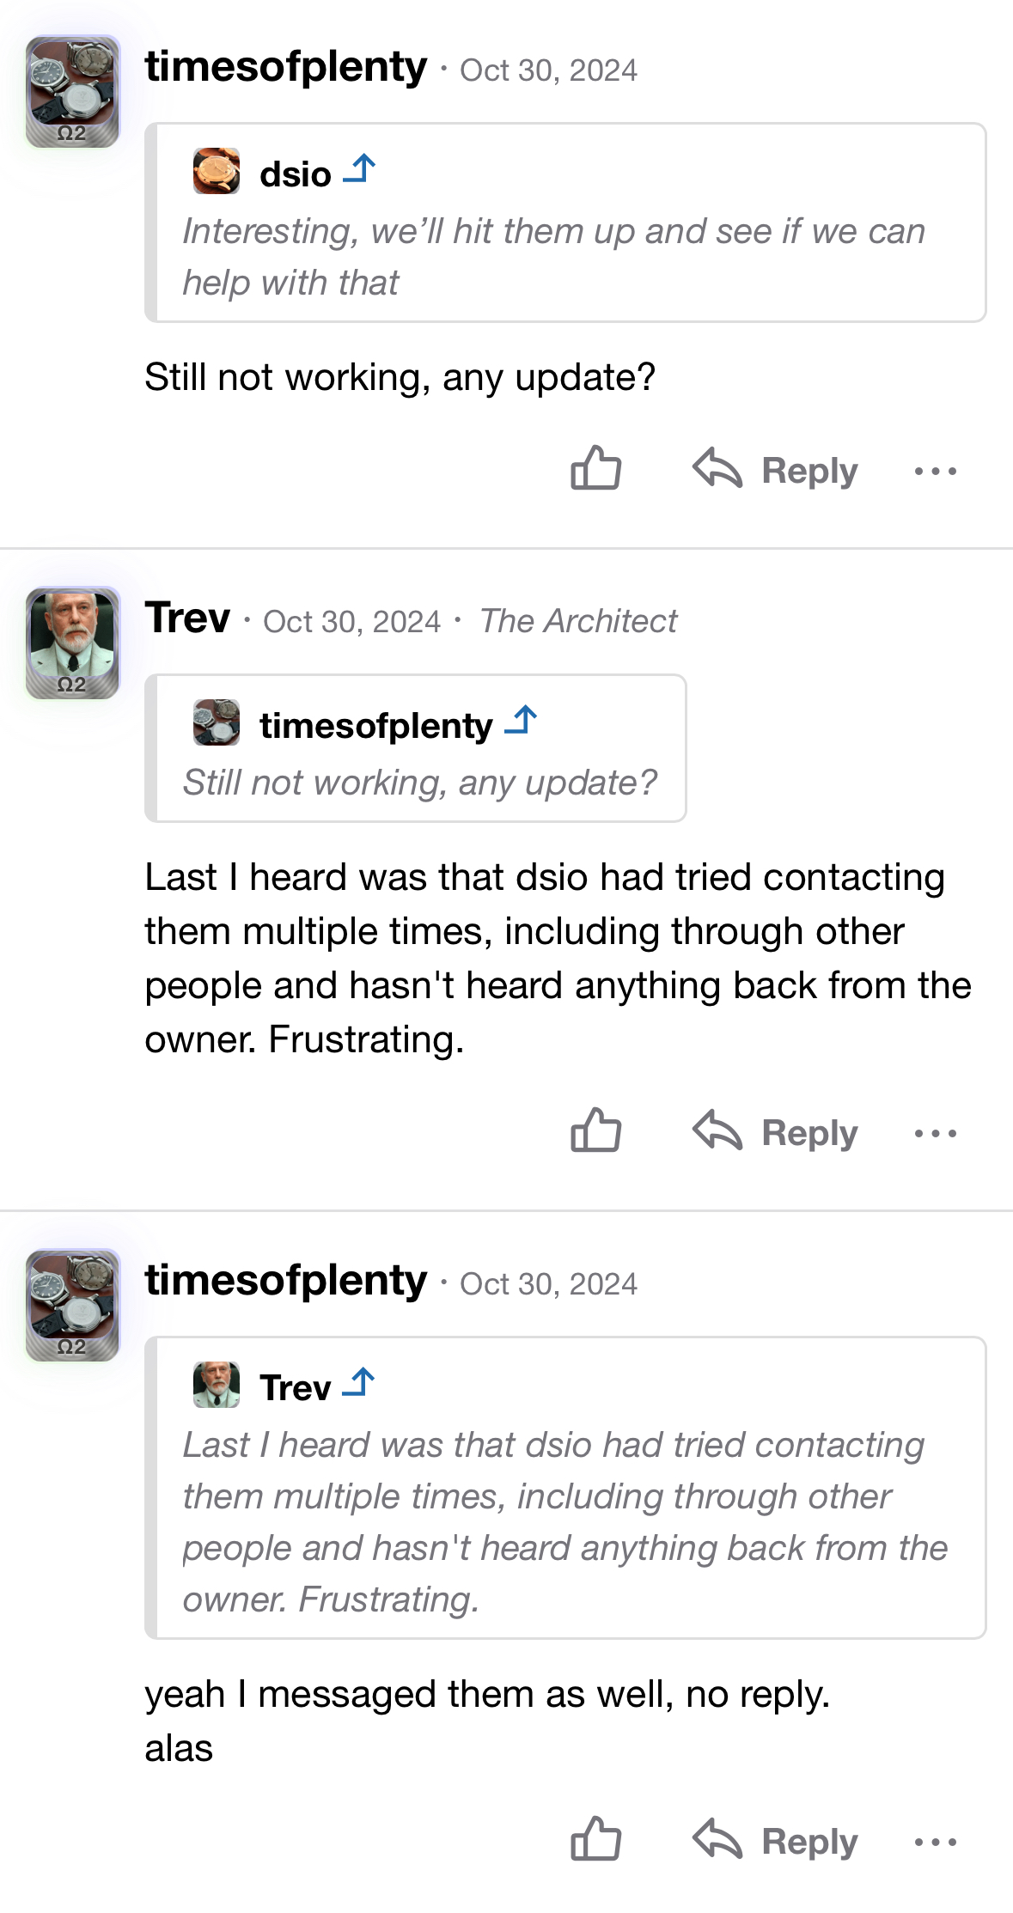Open timesofplenty's profile from first post username
Screen dimensions: 1013x1913
pyautogui.click(x=285, y=67)
